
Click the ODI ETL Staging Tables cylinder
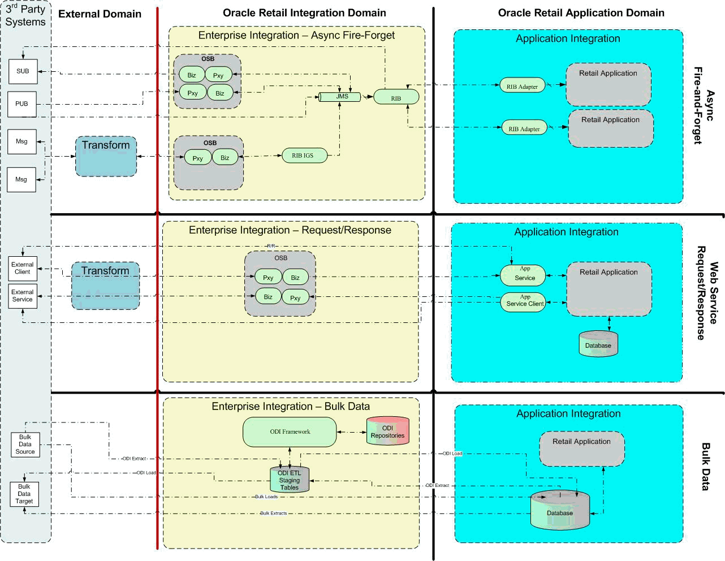tap(290, 480)
